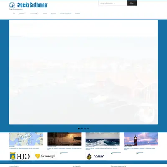Click the Bra att veta footer heading

(77, 166)
